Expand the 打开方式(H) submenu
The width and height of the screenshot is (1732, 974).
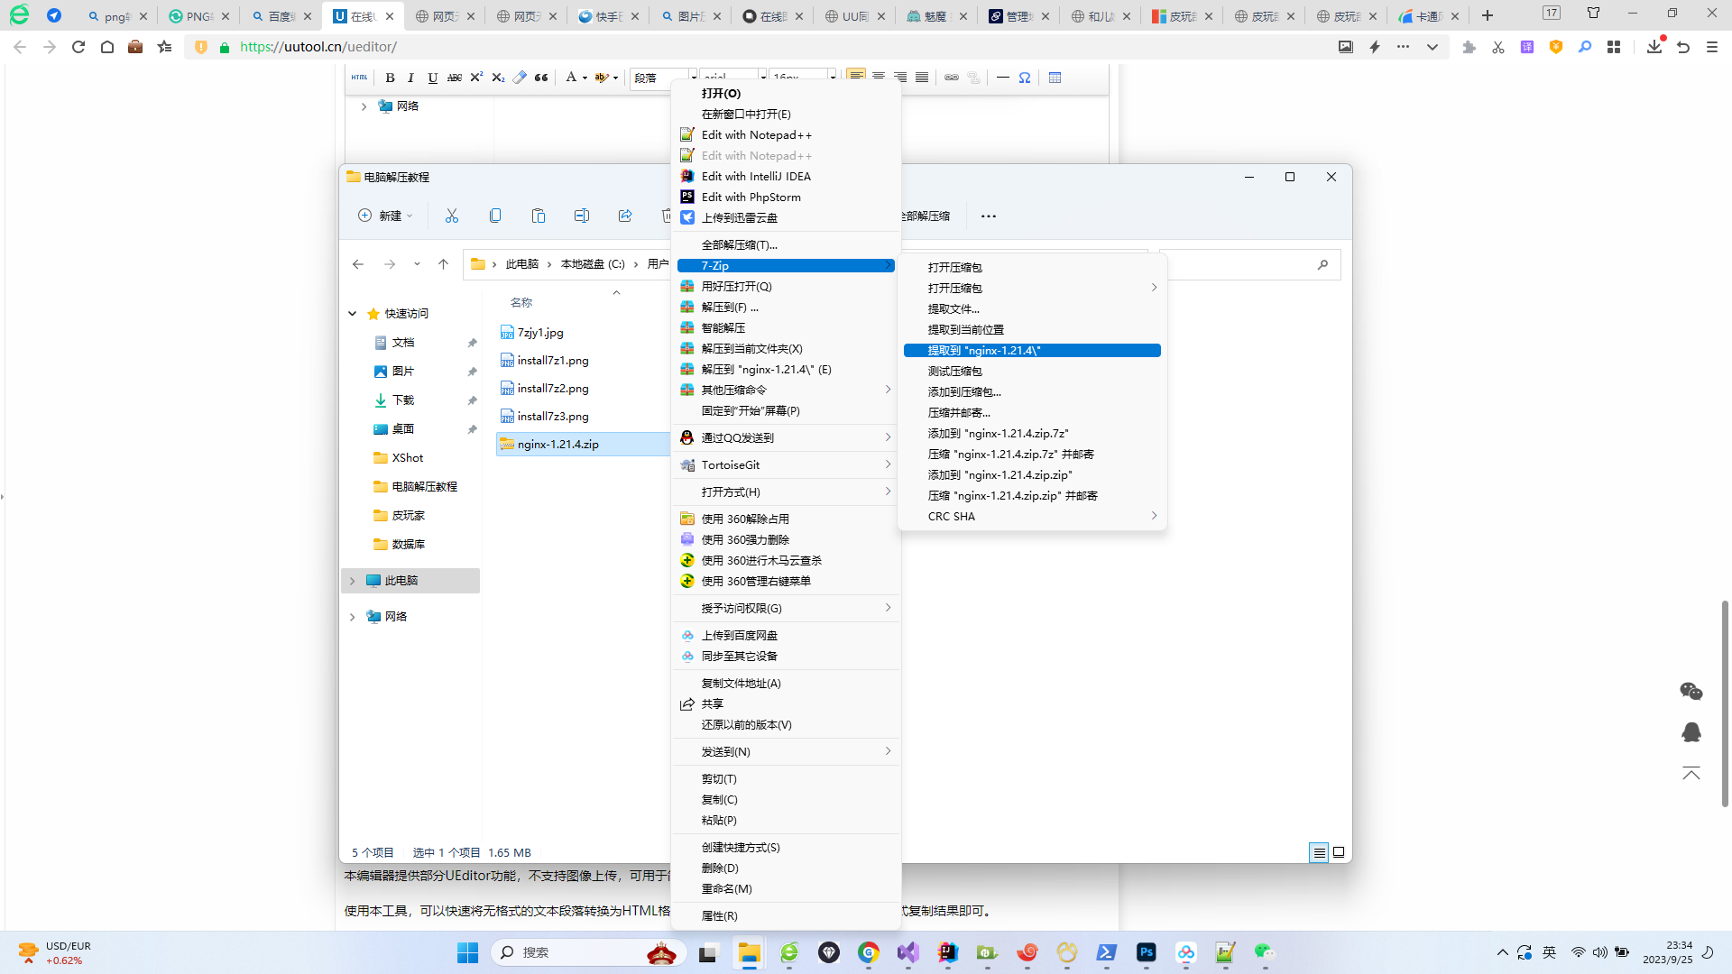[x=786, y=492]
